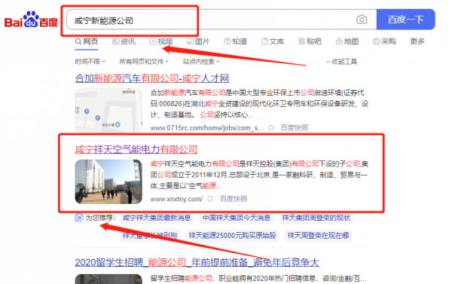Expand the 站点内检索 site search dropdown

[x=201, y=62]
